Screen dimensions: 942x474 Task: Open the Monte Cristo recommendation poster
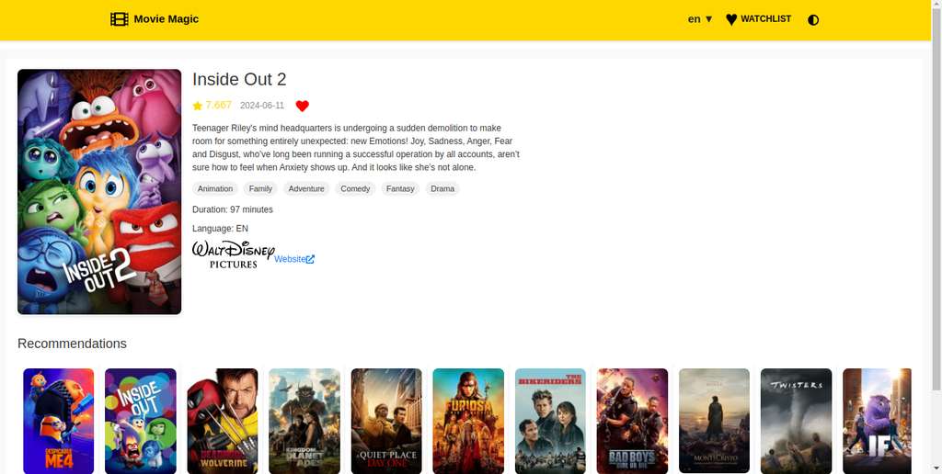click(714, 422)
